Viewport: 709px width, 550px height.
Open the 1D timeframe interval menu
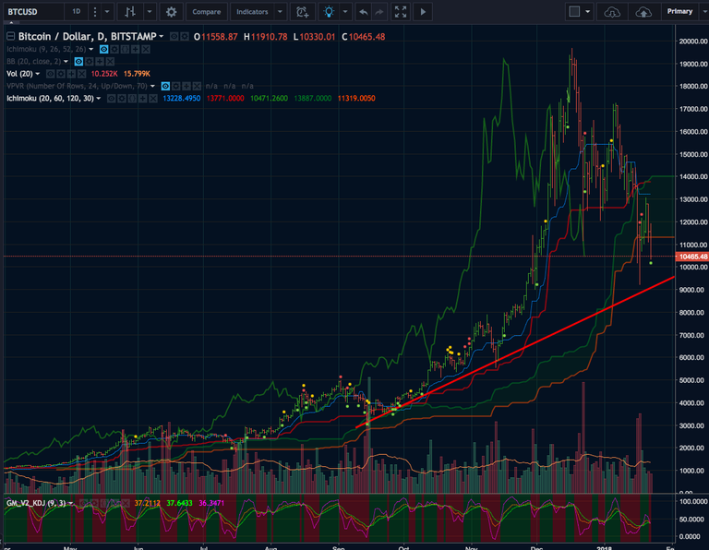click(x=77, y=12)
